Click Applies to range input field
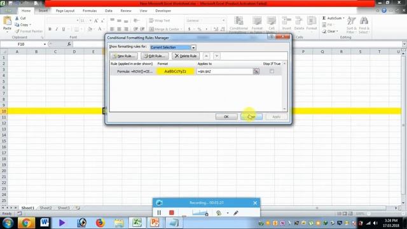 [x=224, y=71]
